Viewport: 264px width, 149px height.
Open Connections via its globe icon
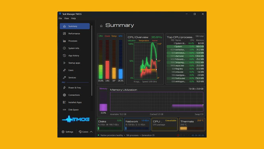(64, 95)
